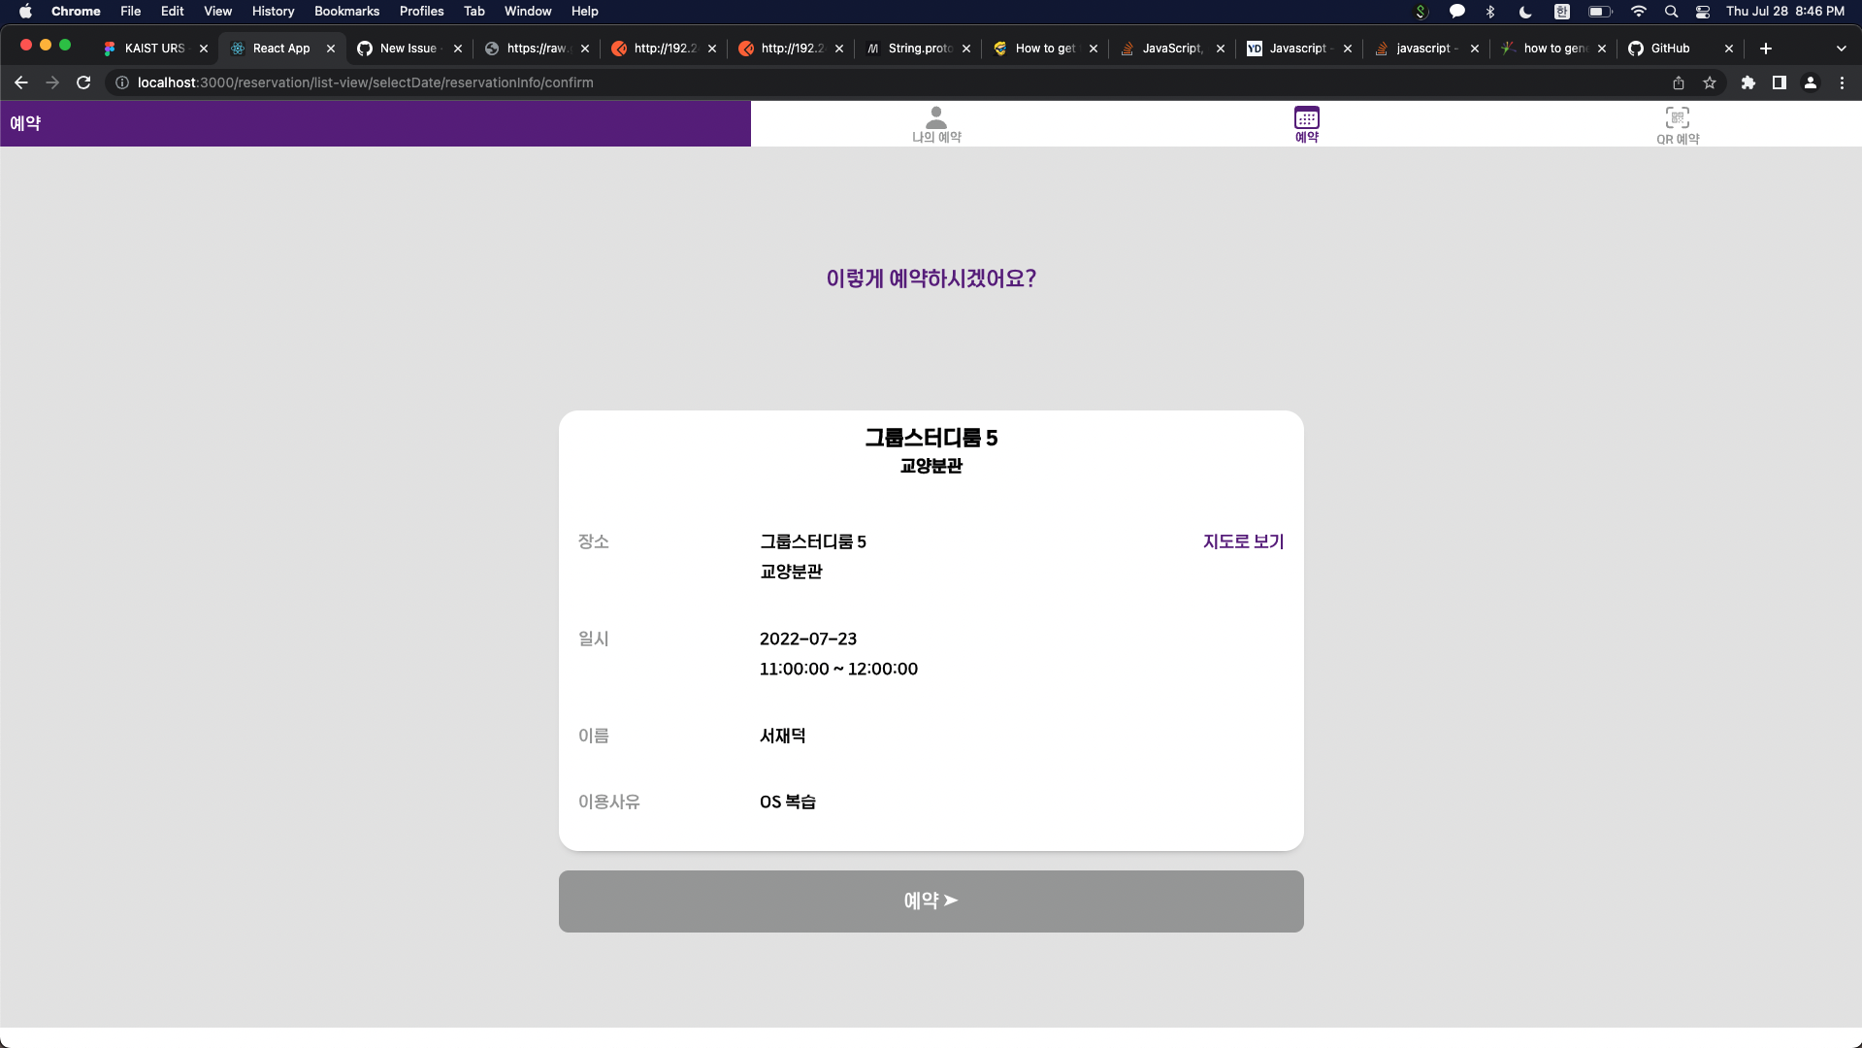
Task: Click the Wi-Fi status icon
Action: (x=1639, y=12)
